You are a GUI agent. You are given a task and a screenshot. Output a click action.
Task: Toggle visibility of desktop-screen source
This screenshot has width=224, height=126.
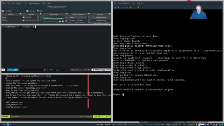tap(38, 20)
